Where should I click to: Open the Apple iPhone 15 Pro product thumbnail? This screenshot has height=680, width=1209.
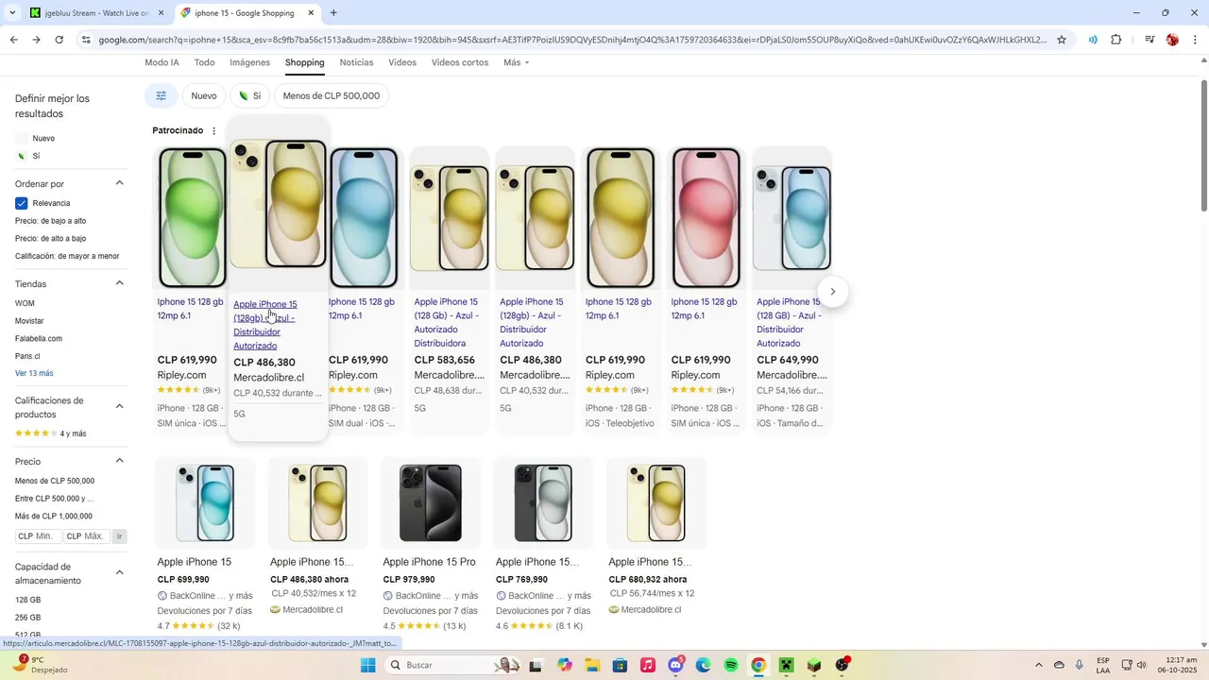tap(430, 502)
